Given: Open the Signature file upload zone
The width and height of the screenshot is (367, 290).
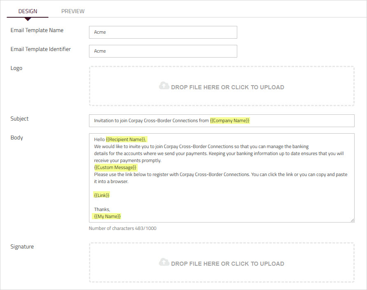Looking at the screenshot, I should tap(221, 262).
